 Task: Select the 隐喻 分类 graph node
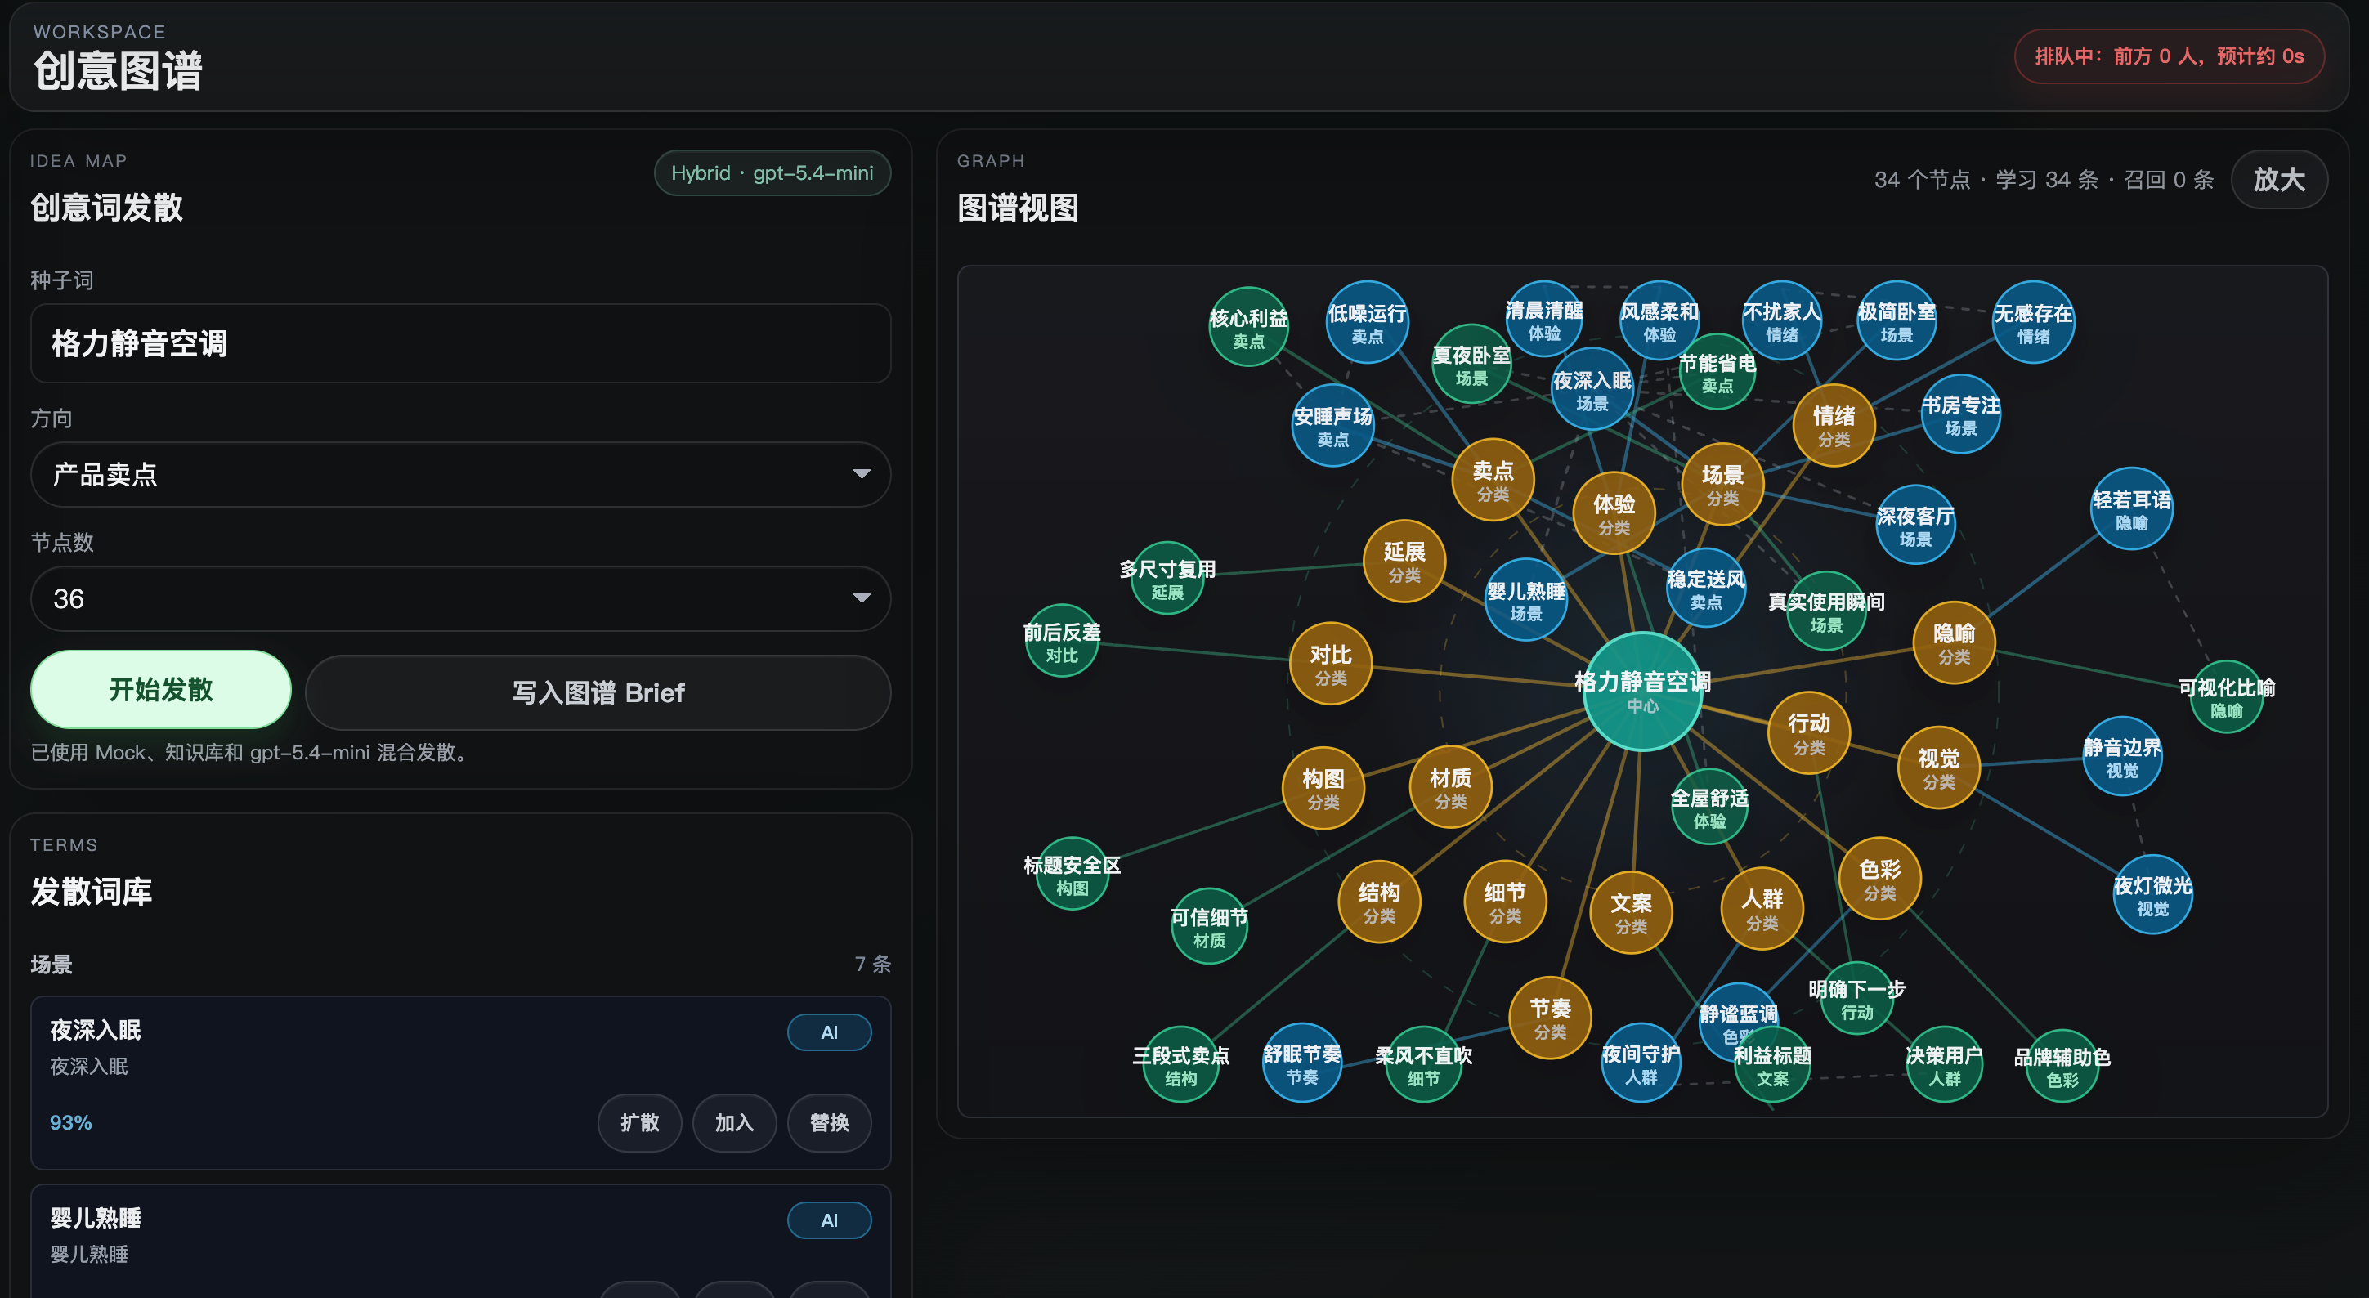[x=1955, y=642]
